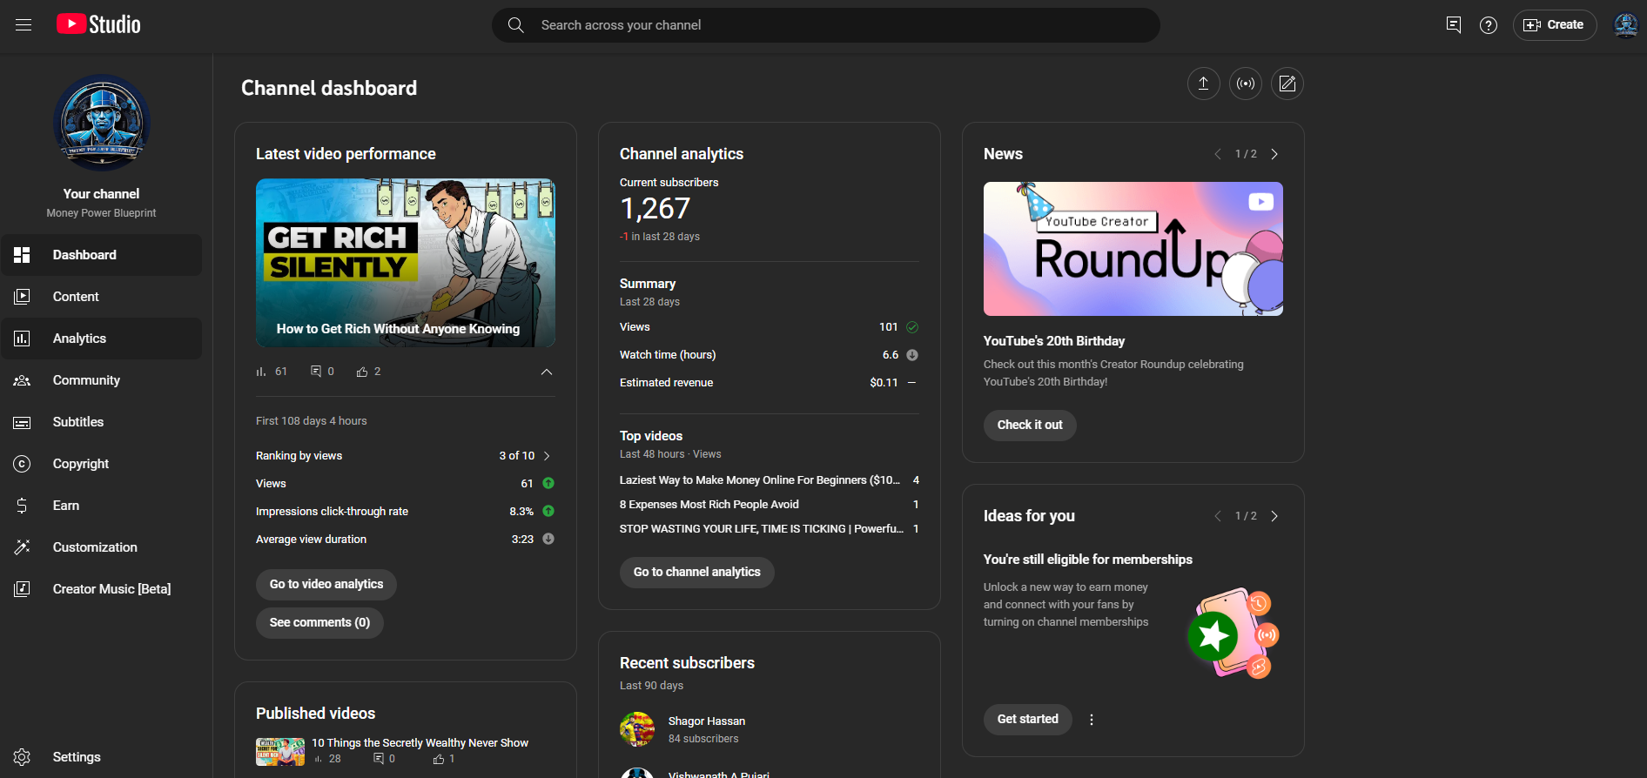Screen dimensions: 1647x778
Task: Expand the Ranking by views chevron
Action: point(547,456)
